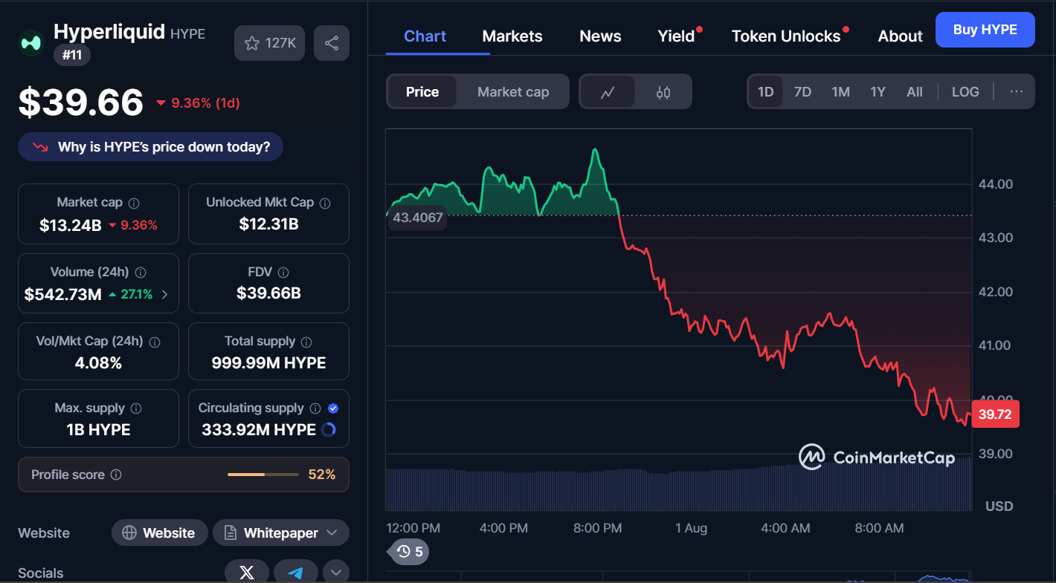Click the share icon button
Image resolution: width=1056 pixels, height=583 pixels.
[332, 43]
